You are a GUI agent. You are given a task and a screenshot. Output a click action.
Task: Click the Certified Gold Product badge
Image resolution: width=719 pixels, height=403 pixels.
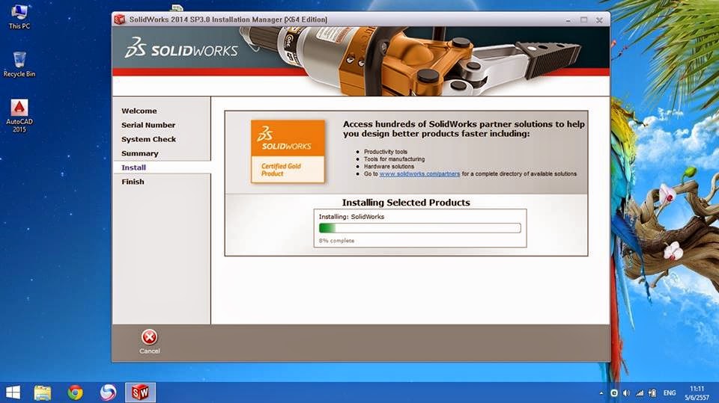coord(288,152)
